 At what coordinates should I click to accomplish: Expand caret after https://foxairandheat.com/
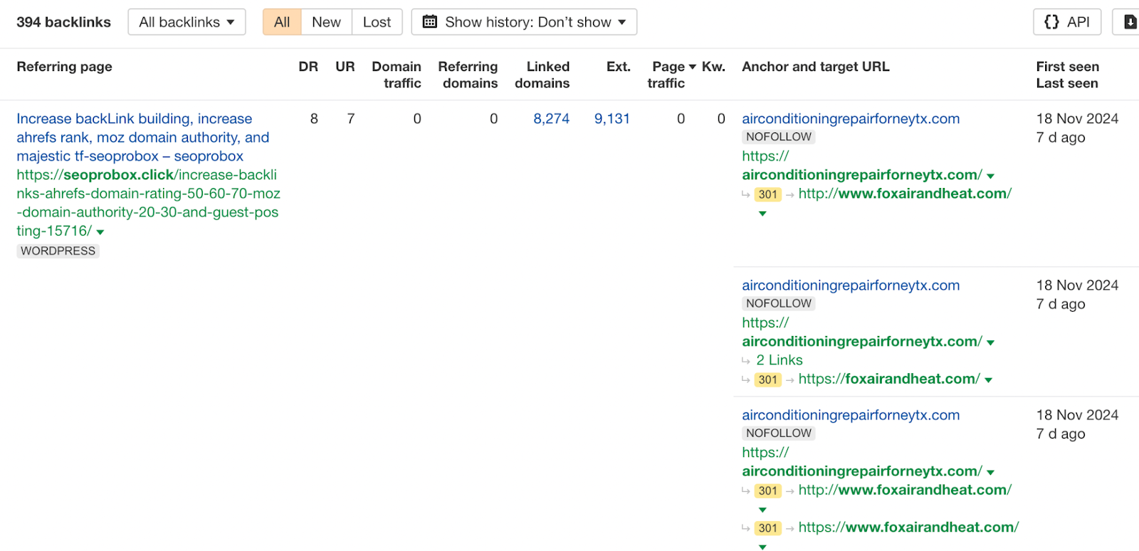[988, 380]
